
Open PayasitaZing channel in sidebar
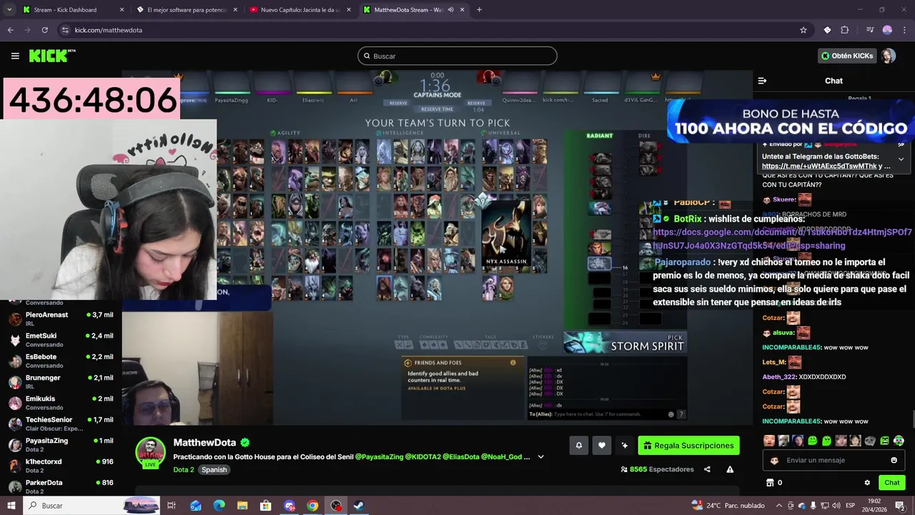coord(61,444)
